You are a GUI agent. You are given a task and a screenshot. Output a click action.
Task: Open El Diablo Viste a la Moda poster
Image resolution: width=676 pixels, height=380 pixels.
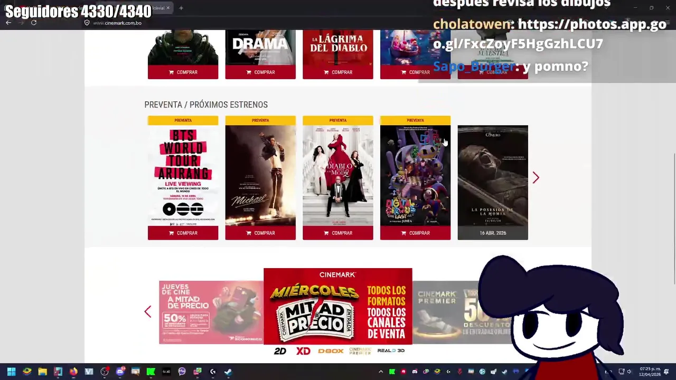point(338,175)
